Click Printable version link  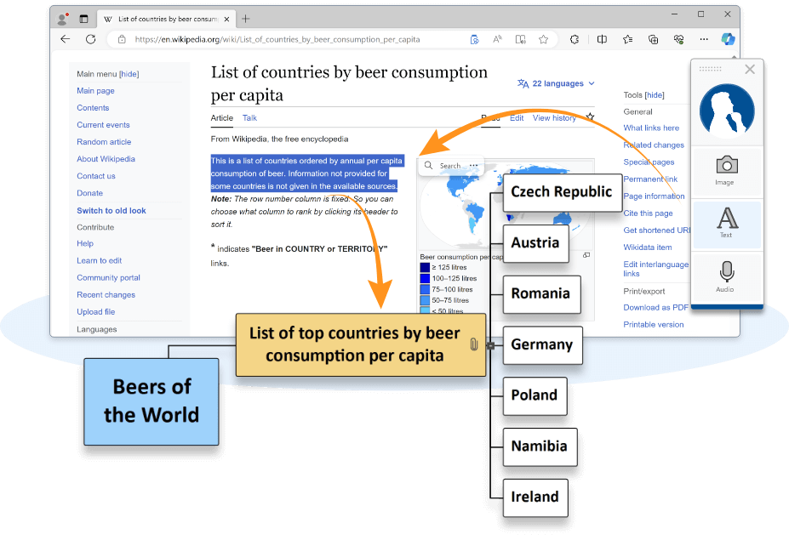click(x=653, y=325)
